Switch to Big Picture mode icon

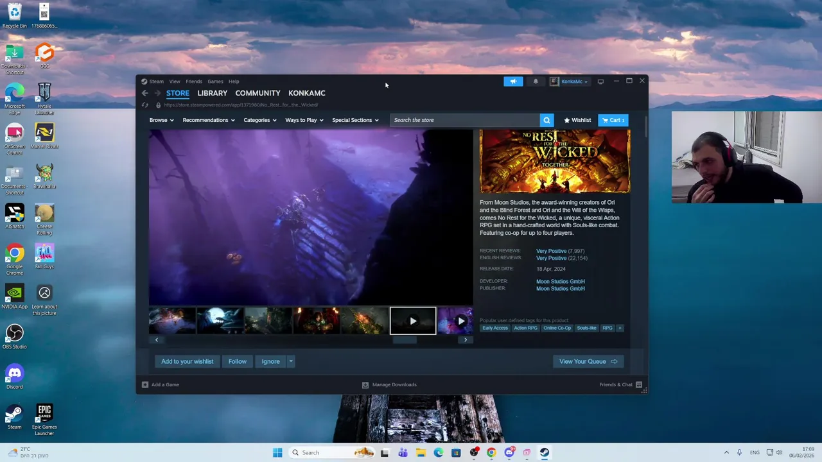pos(600,81)
